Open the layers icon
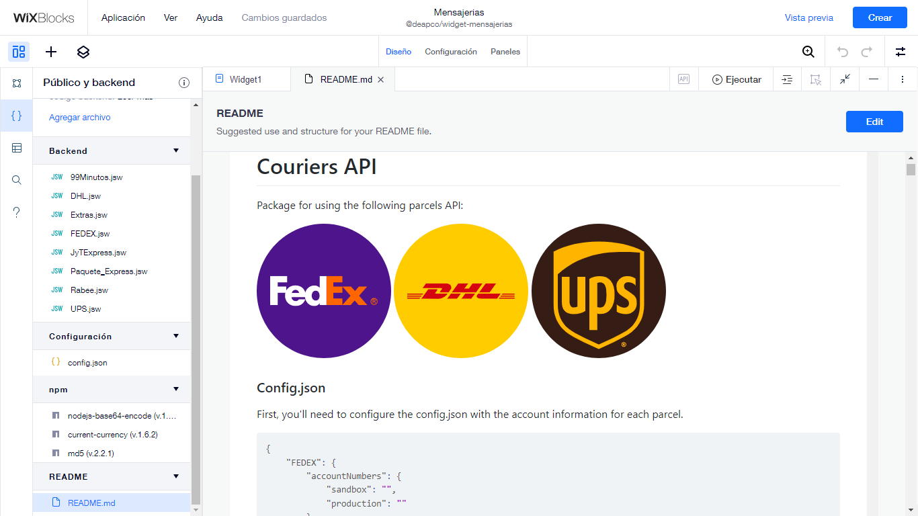The height and width of the screenshot is (516, 918). (83, 52)
